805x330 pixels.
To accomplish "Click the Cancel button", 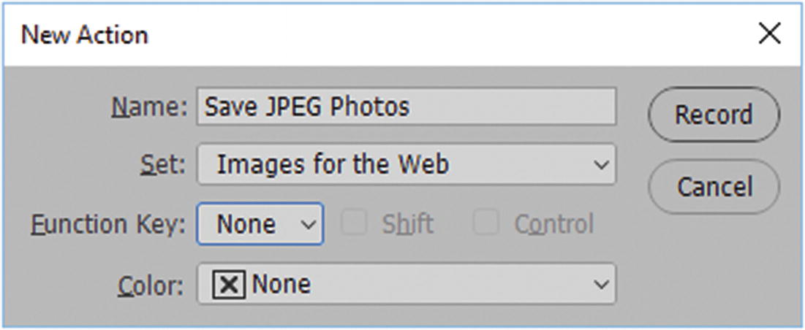I will (x=713, y=187).
